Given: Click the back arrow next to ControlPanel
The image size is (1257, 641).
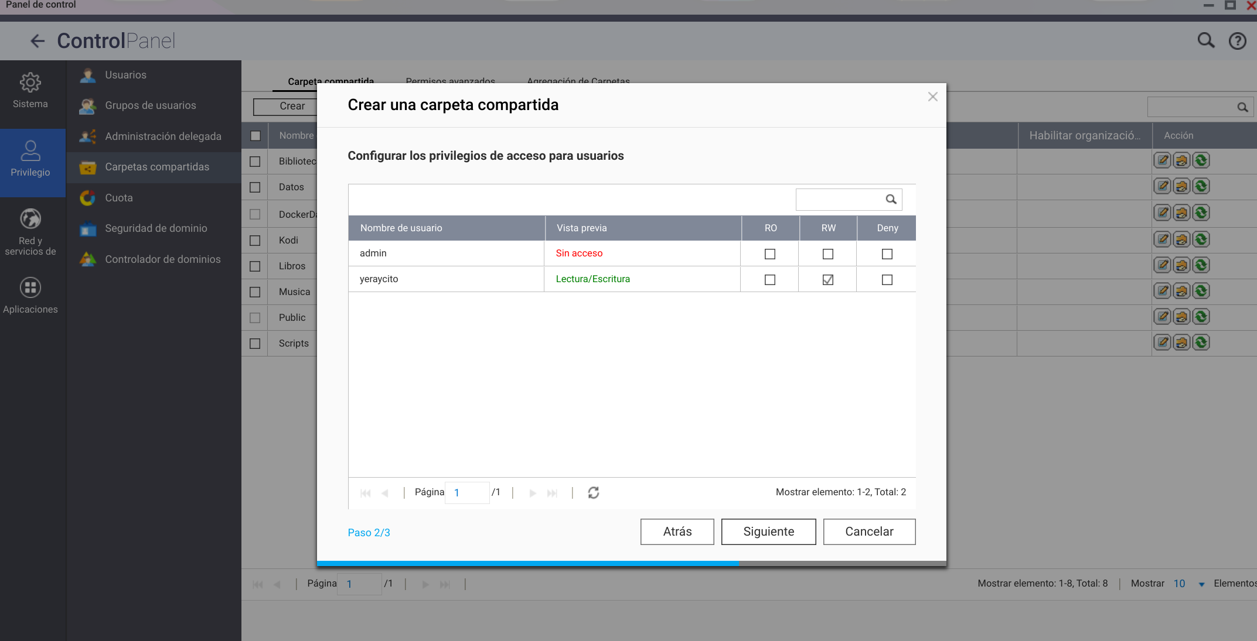Looking at the screenshot, I should pos(38,41).
